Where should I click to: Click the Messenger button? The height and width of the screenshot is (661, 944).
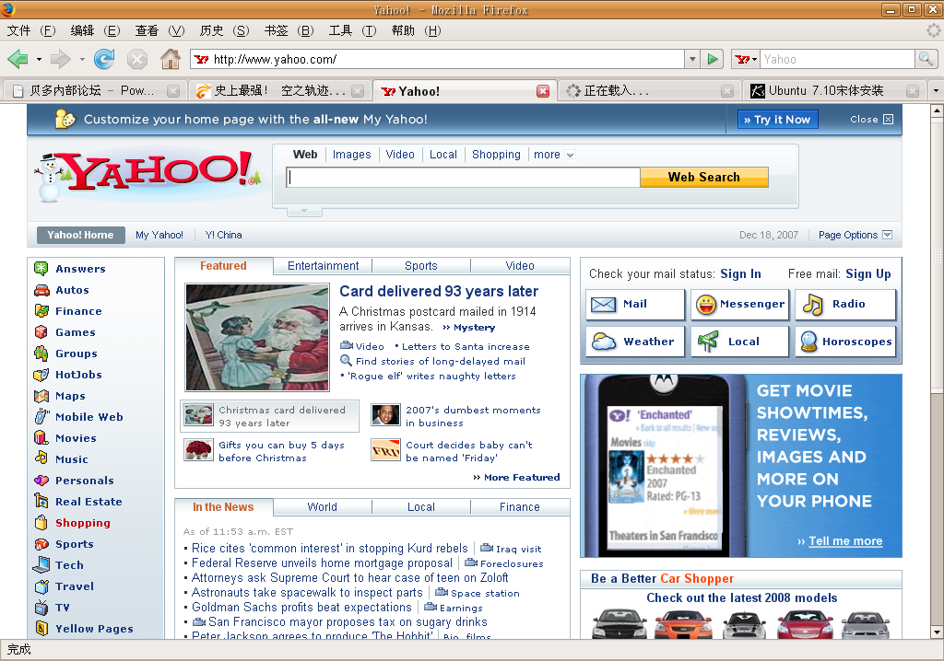pyautogui.click(x=740, y=305)
